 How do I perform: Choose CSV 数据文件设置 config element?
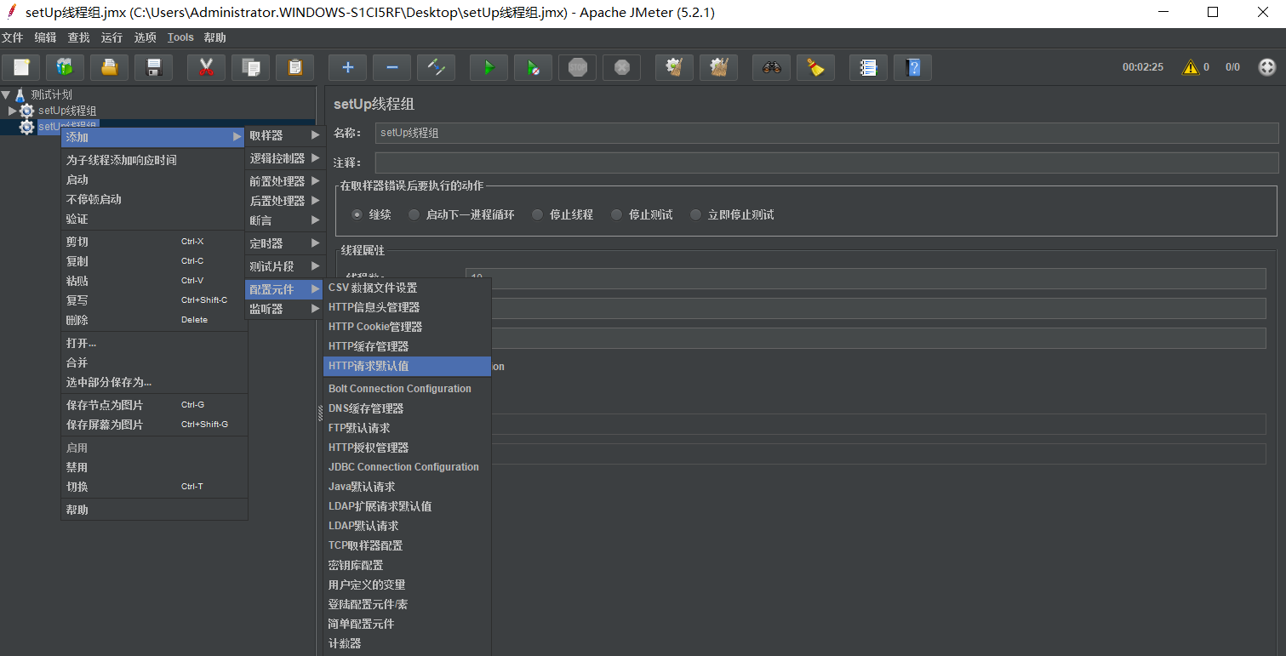click(408, 288)
